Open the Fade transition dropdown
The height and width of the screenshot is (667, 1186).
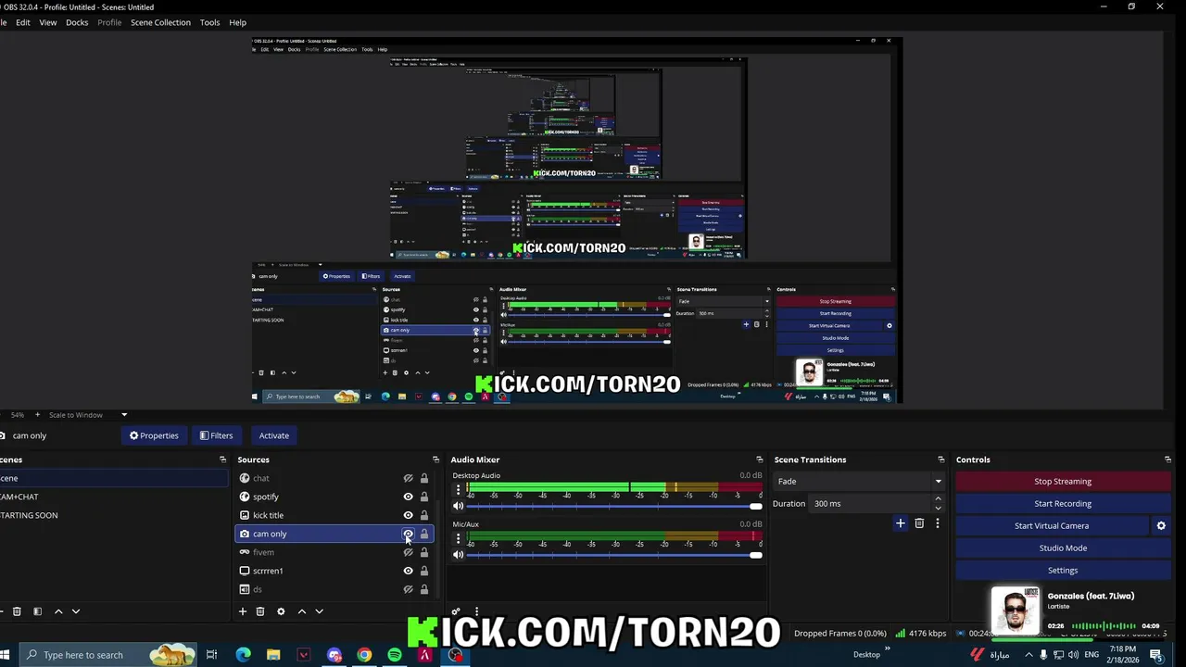click(x=859, y=481)
